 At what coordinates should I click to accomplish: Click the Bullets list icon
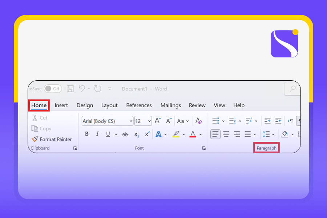tap(215, 121)
